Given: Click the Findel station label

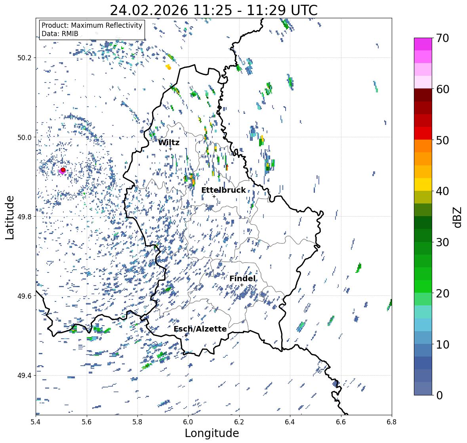Looking at the screenshot, I should (x=242, y=278).
